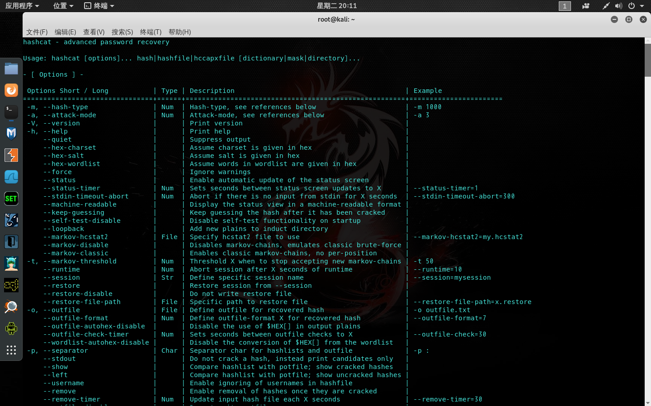Click the option --wordlist-autohex-disable

(x=96, y=342)
